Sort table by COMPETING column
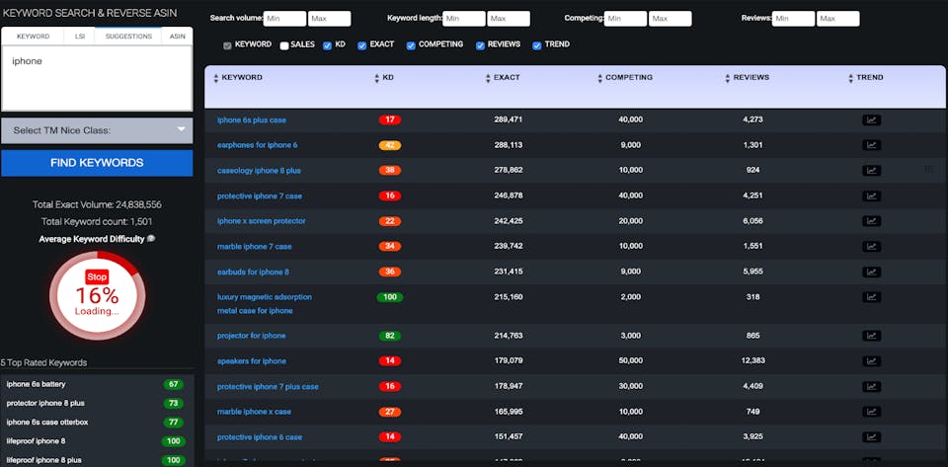The width and height of the screenshot is (948, 467). pos(624,78)
